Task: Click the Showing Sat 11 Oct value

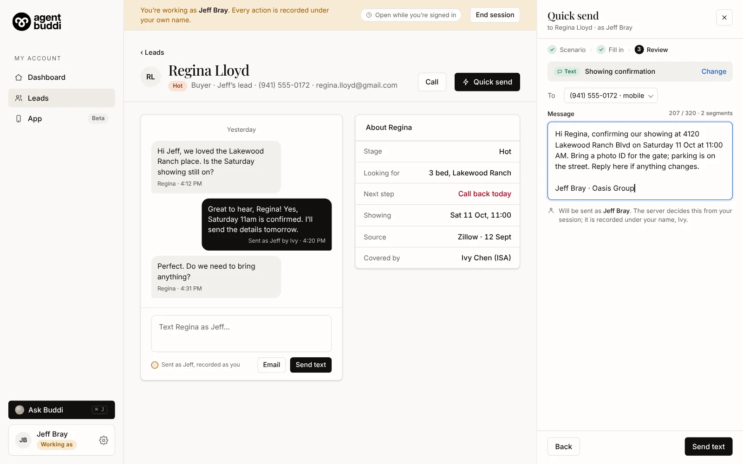Action: pos(481,215)
